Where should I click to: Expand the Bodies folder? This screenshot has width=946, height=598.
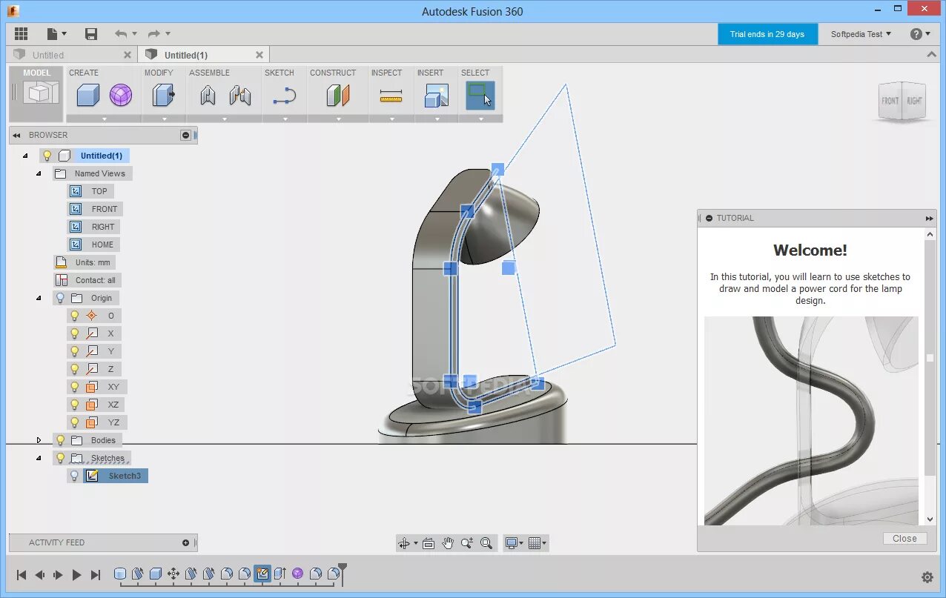pyautogui.click(x=39, y=440)
